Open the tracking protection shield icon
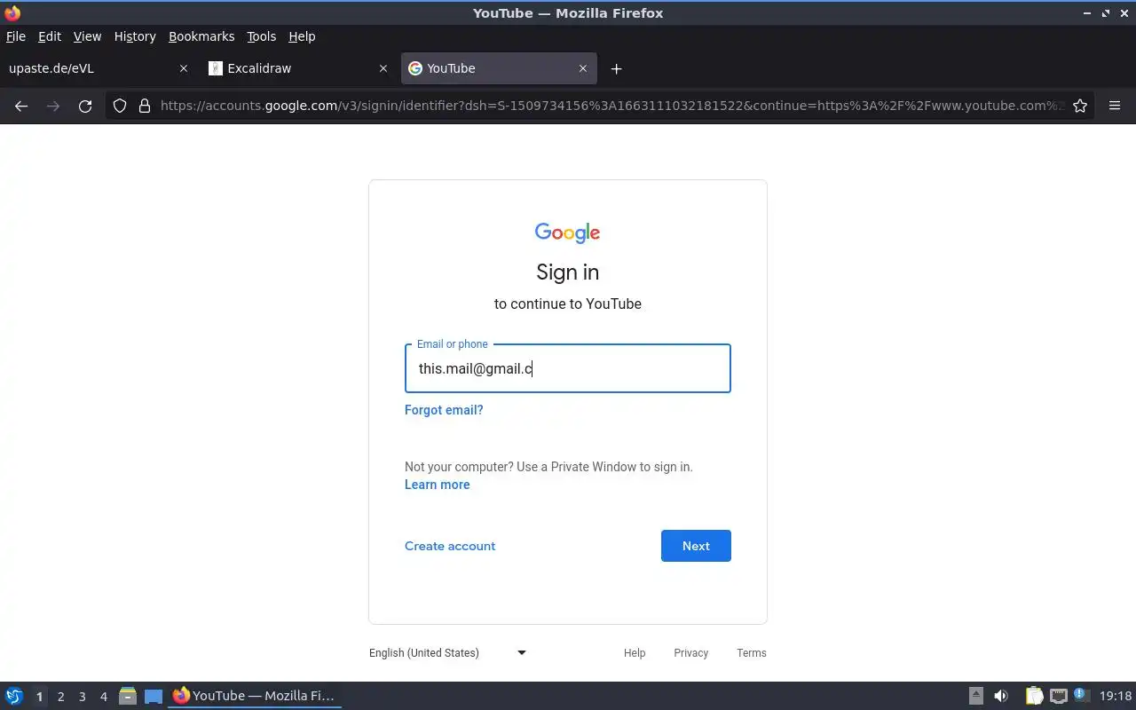1136x710 pixels. tap(120, 106)
